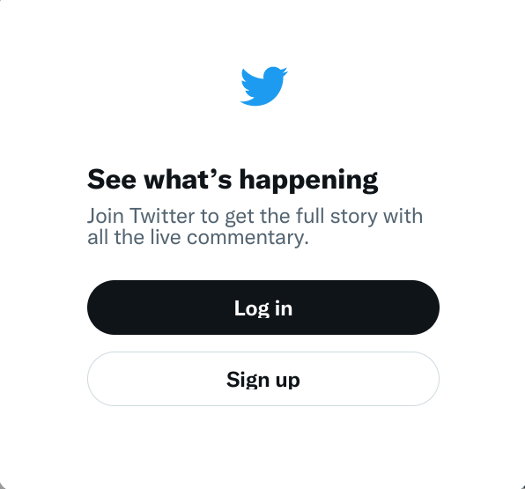
Task: Open the Log in page
Action: [x=263, y=307]
